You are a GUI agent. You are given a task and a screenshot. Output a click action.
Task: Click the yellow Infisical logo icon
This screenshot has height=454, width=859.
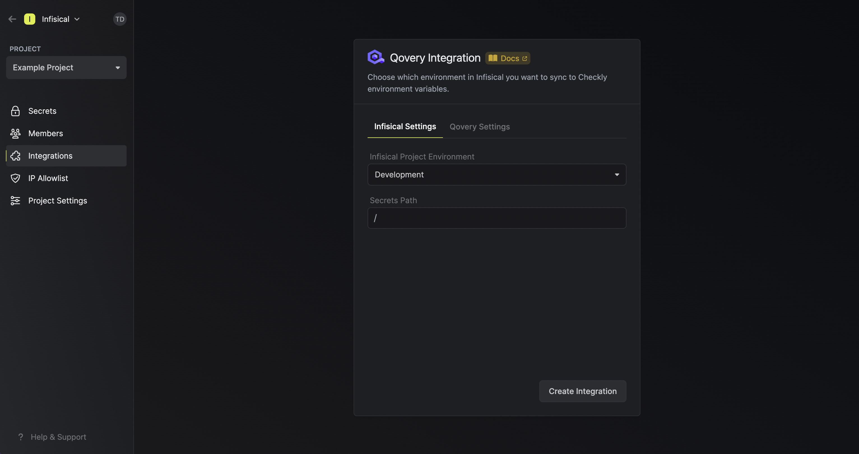click(x=30, y=19)
